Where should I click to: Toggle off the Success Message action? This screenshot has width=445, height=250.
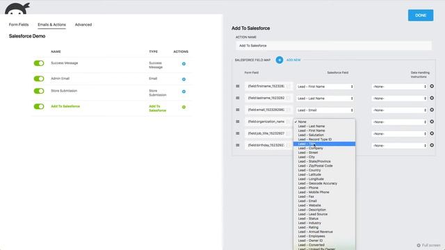click(x=39, y=63)
